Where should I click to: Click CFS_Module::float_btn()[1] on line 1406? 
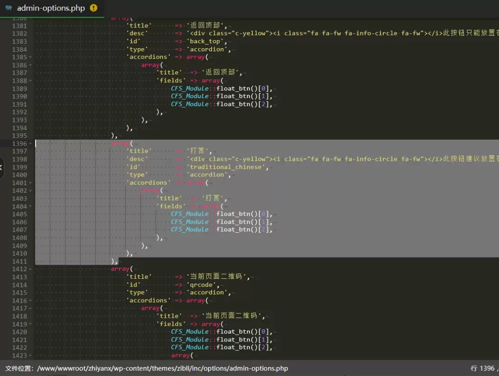pos(220,222)
